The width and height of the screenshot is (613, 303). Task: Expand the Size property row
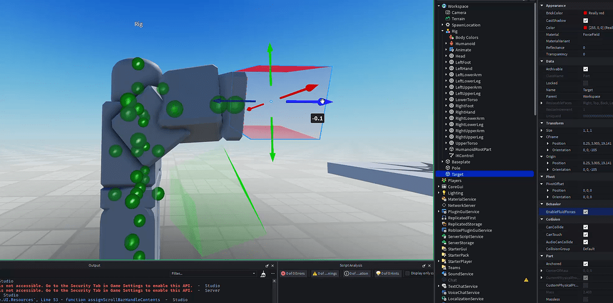(541, 130)
